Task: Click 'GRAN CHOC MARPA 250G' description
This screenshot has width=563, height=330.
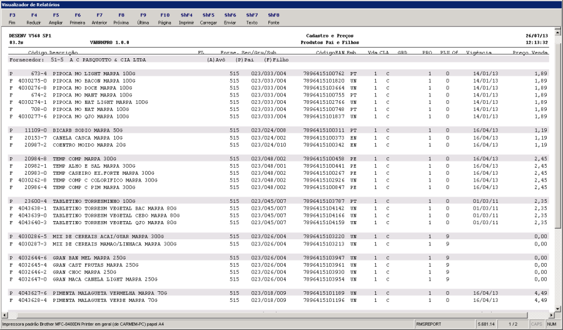Action: point(84,272)
